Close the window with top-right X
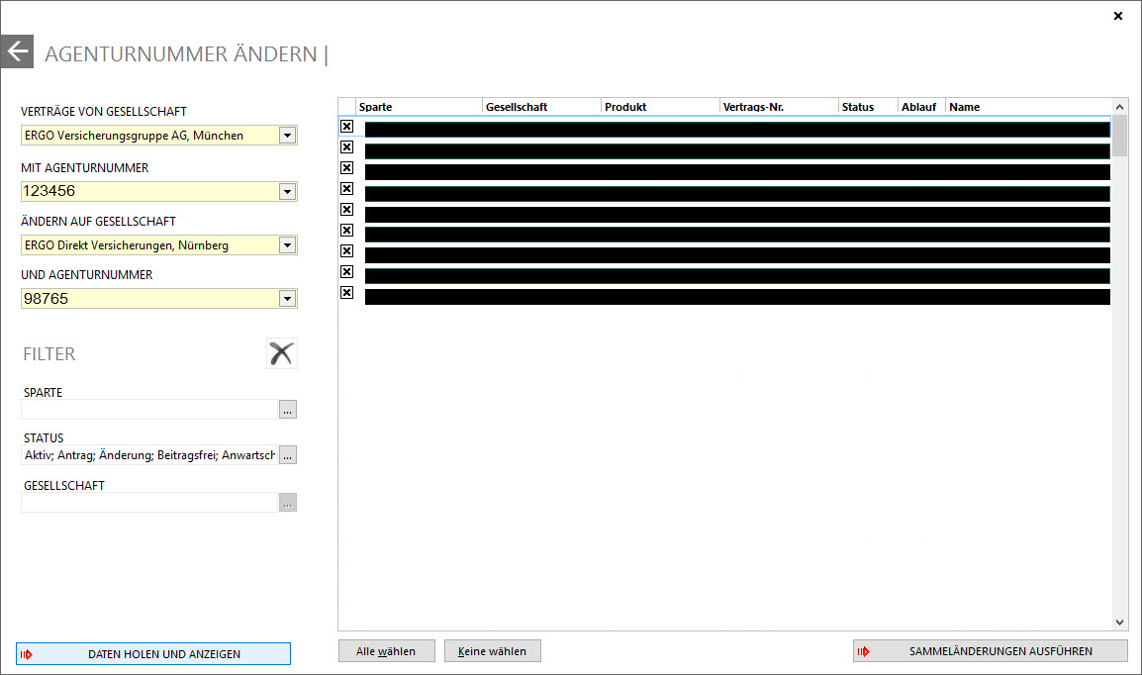 1118,16
